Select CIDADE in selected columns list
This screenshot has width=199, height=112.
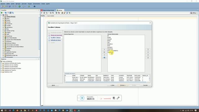point(109,39)
